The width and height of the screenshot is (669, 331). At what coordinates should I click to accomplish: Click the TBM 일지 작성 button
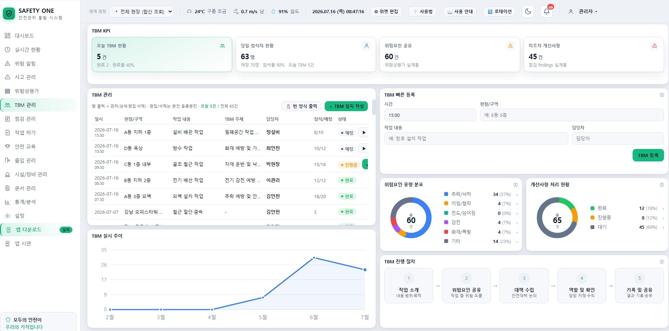[346, 106]
